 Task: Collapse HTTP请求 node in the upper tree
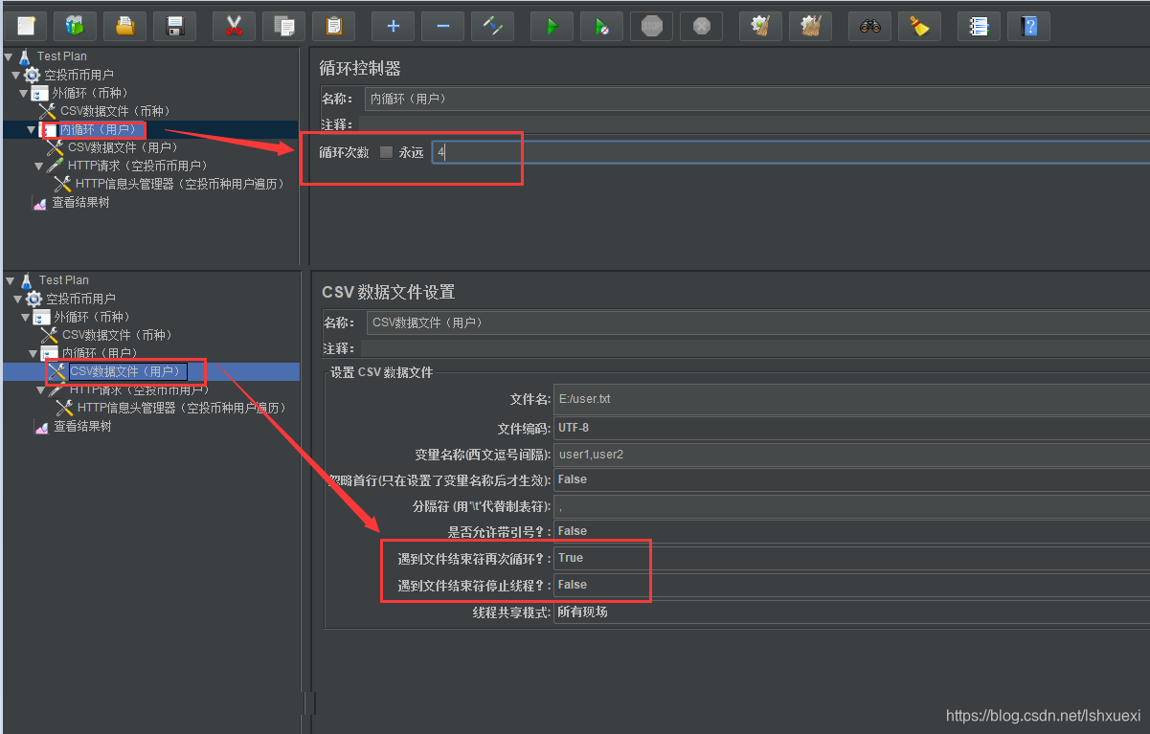pyautogui.click(x=39, y=166)
